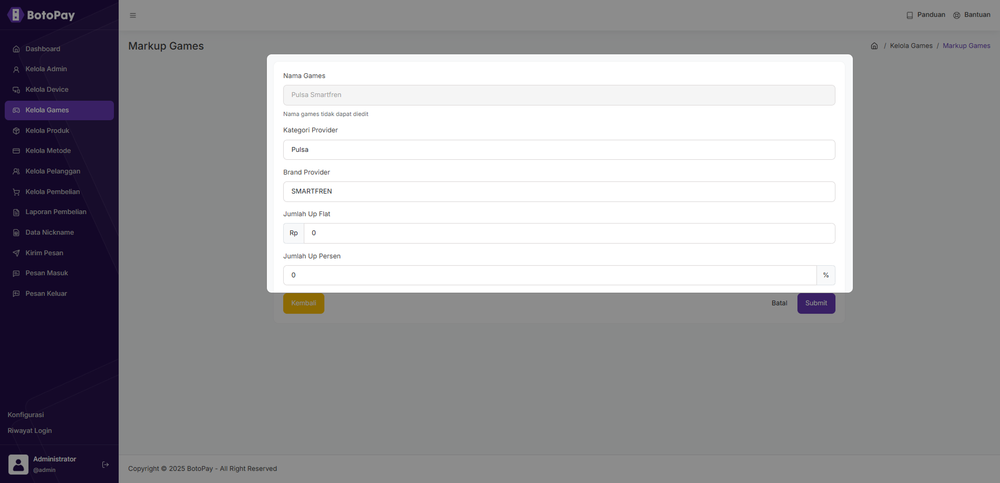Open Konfigurasi link in sidebar
This screenshot has width=1000, height=483.
(x=26, y=415)
